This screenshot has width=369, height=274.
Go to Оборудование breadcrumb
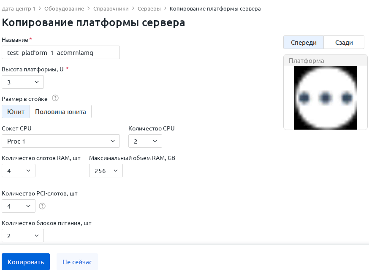[x=64, y=9]
